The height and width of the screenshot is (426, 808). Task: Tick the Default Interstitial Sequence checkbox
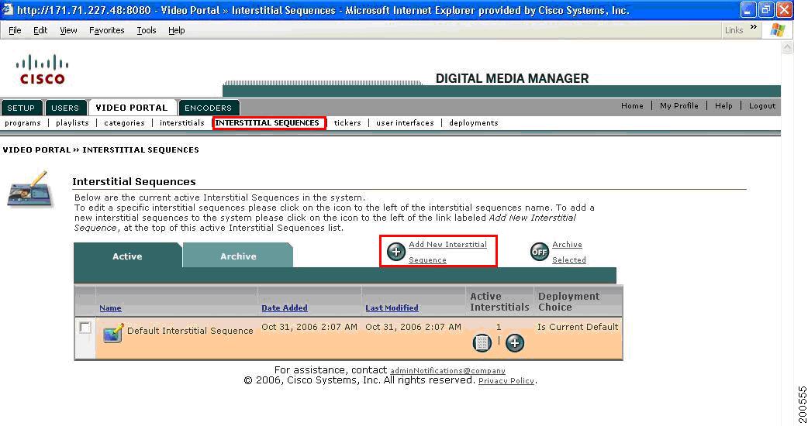(x=85, y=327)
